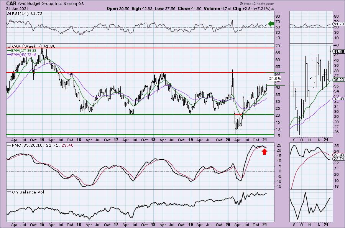Click the 36.23 EMA tag in the zoom panel
Screen dimensions: 345x228
pyautogui.click(x=339, y=80)
